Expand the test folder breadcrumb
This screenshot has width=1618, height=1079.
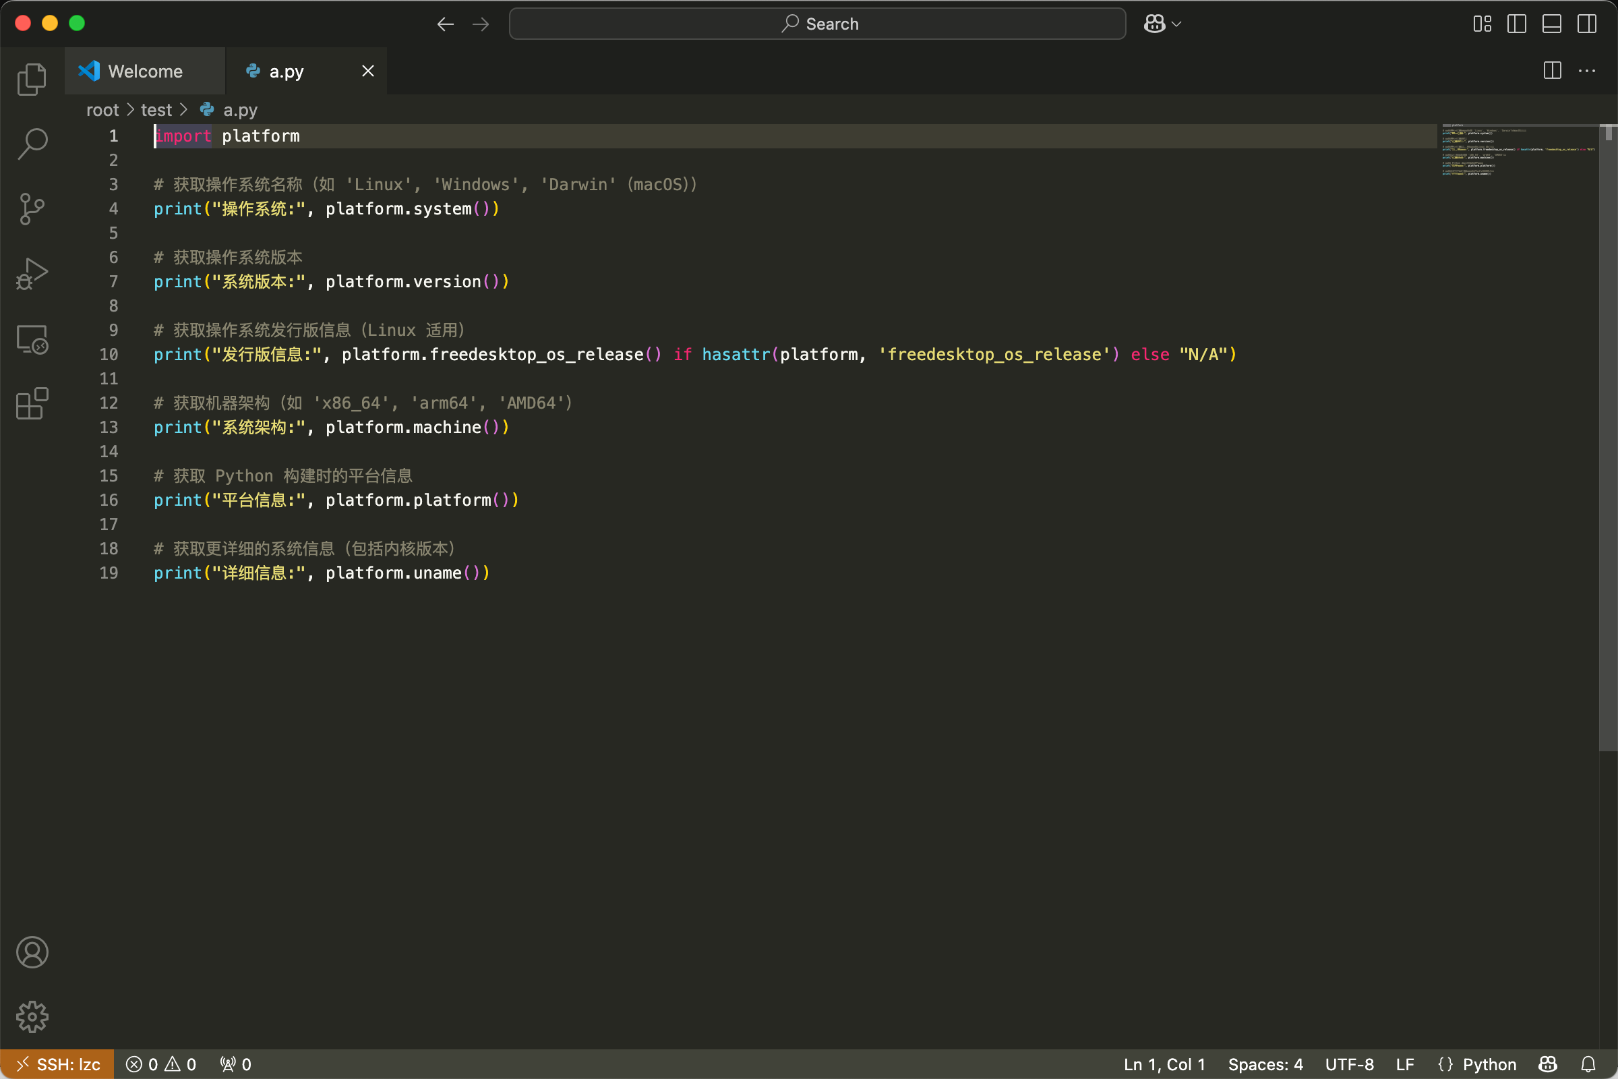[x=156, y=110]
